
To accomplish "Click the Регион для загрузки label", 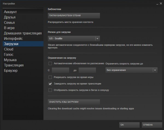I will point(59,32).
